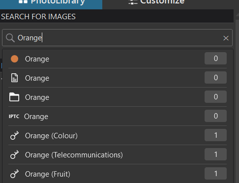Click the IPTC icon next to Orange
239x183 pixels.
pyautogui.click(x=14, y=117)
